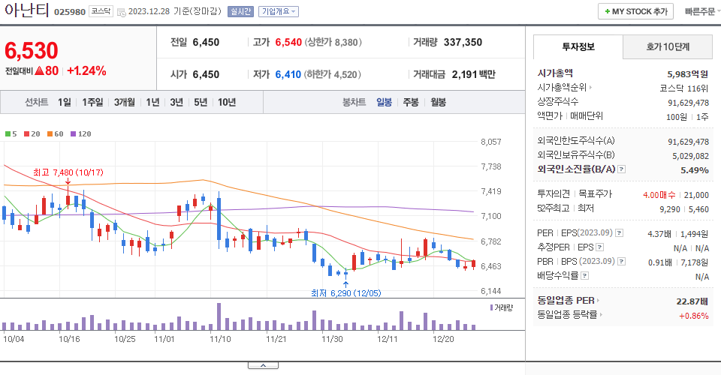Click the red 20-day average legend swatch
The height and width of the screenshot is (375, 721).
coord(27,134)
